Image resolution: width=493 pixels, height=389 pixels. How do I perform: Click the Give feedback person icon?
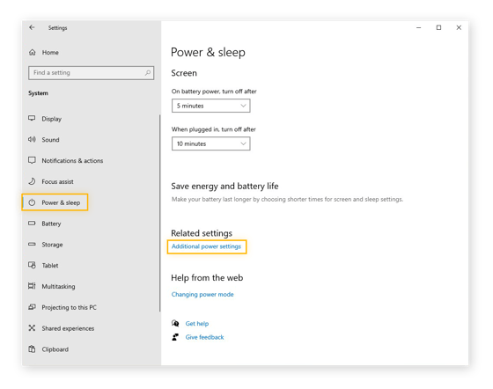[175, 337]
